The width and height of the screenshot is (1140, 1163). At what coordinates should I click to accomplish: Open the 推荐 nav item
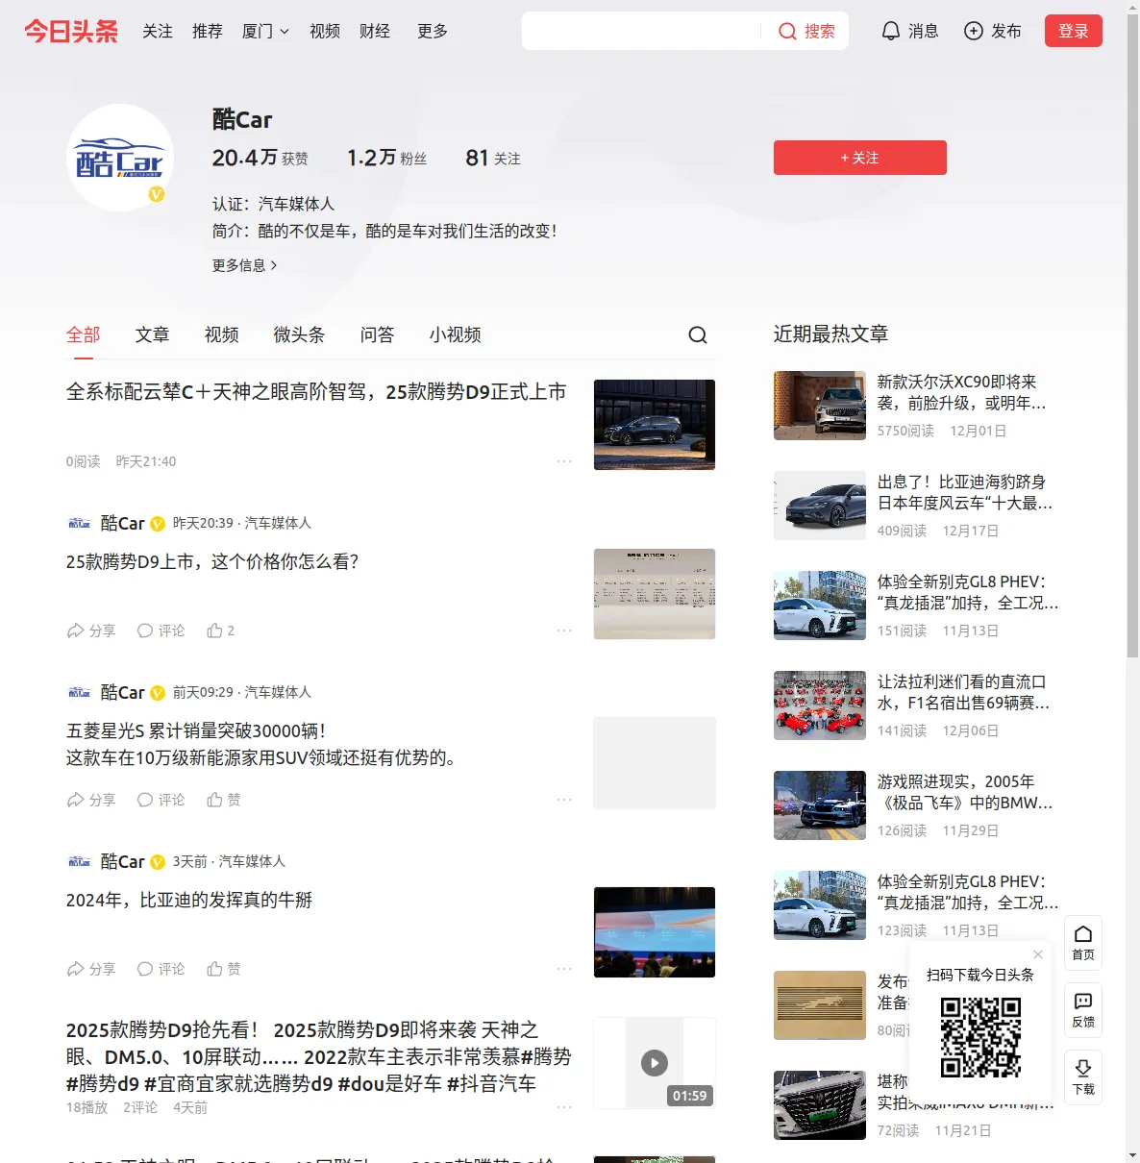[208, 31]
